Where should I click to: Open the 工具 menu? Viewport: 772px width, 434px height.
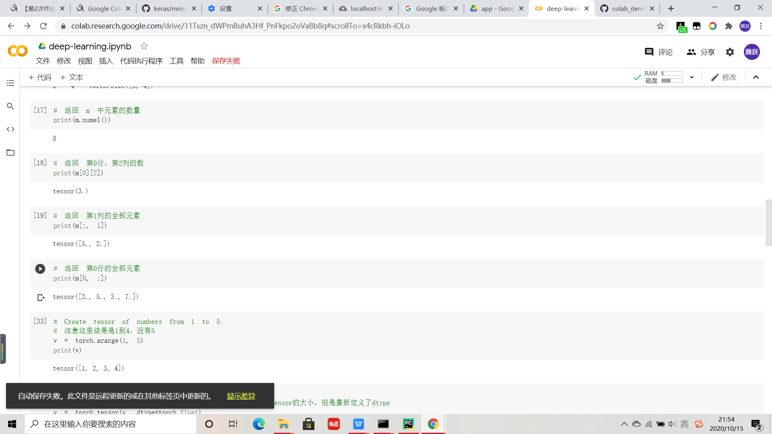pos(176,61)
